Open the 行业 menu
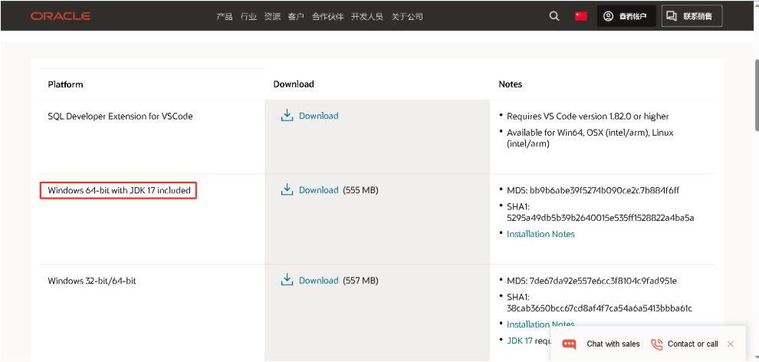759x362 pixels. pyautogui.click(x=248, y=16)
